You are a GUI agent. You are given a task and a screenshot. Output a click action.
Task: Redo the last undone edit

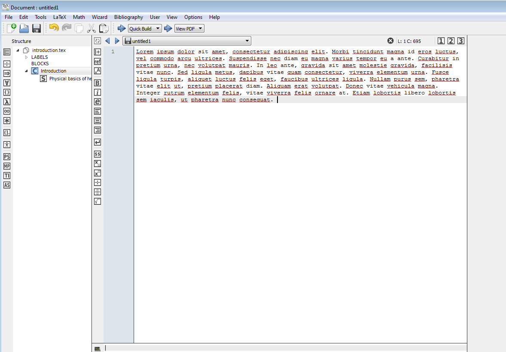67,28
